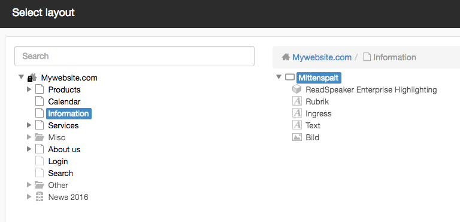Select the News 2016 tree item
The width and height of the screenshot is (460, 222).
tap(68, 198)
